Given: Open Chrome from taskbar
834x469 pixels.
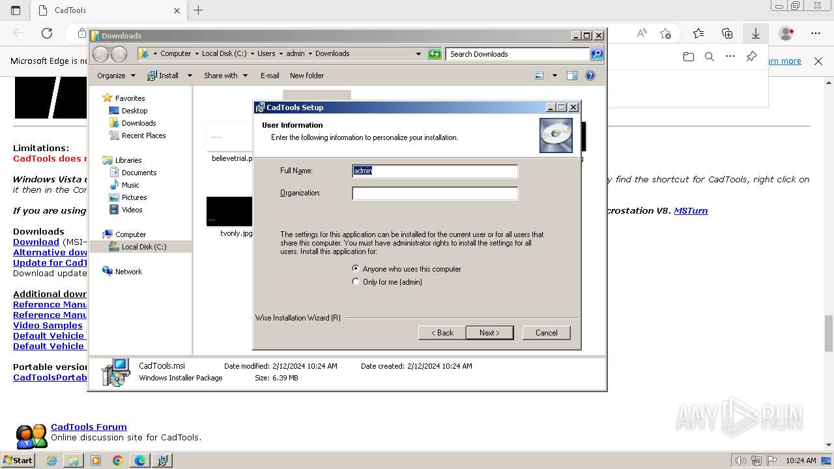Looking at the screenshot, I should 118,461.
